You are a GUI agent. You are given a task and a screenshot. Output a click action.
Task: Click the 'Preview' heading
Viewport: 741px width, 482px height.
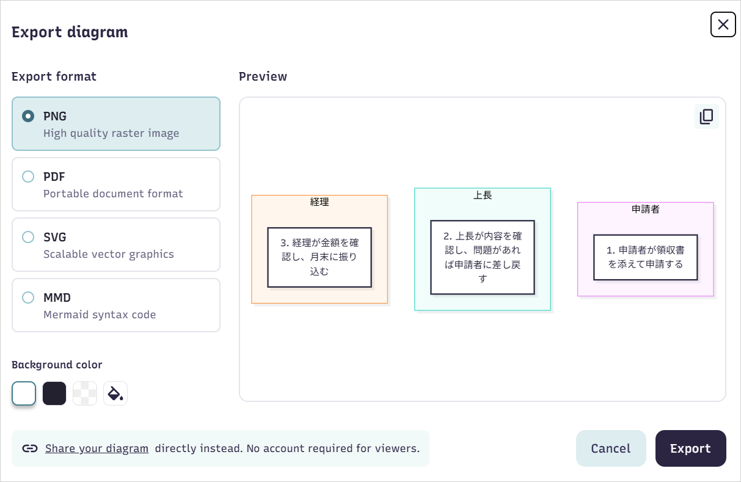pyautogui.click(x=263, y=76)
